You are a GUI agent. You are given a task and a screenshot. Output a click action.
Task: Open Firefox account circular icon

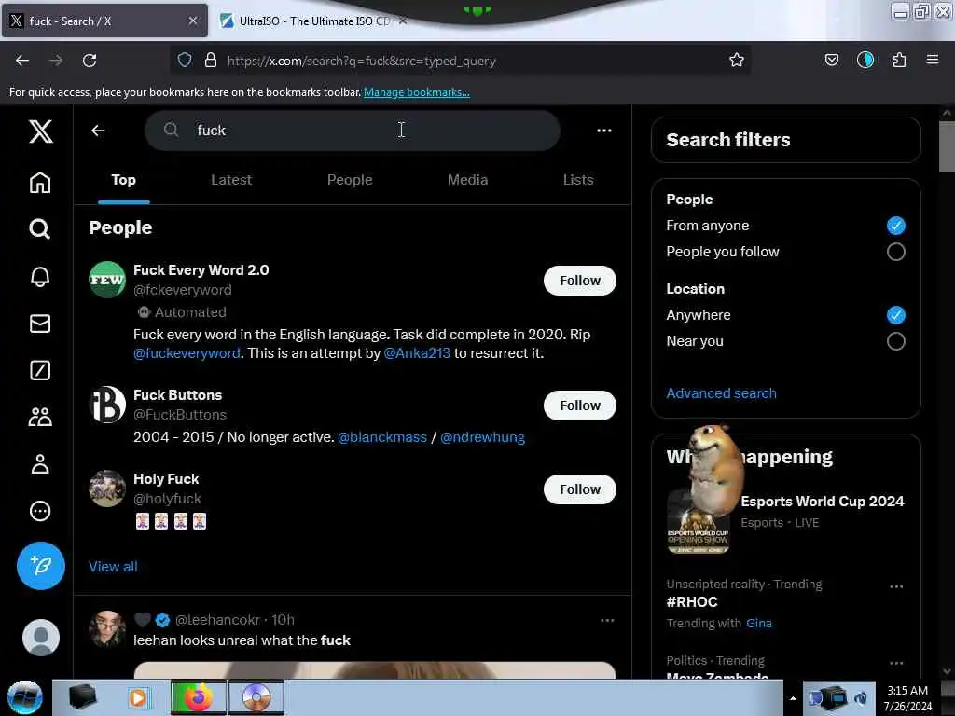coord(865,60)
